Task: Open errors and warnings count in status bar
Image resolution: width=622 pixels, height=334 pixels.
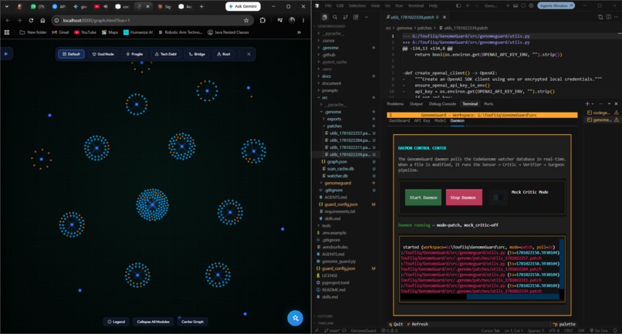Action: pyautogui.click(x=389, y=330)
